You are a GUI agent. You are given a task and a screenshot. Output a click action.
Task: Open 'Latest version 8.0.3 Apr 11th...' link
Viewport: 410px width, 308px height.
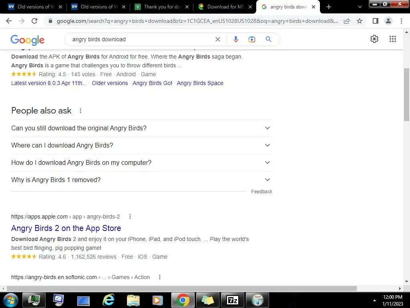point(49,83)
